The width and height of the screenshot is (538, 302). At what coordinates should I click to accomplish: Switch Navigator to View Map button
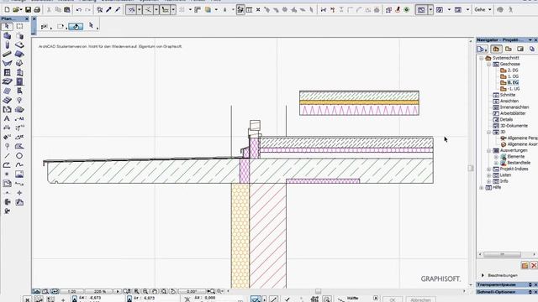[x=508, y=49]
